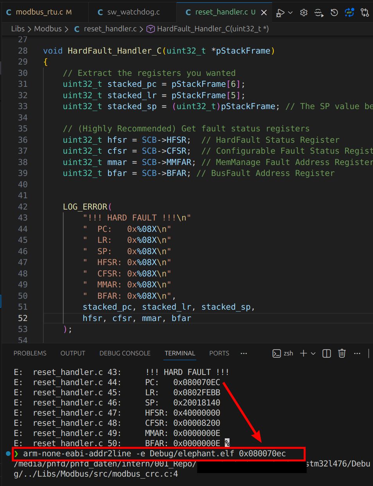Screen dimensions: 373x486
Task: Switch to the PROBLEMS panel tab
Action: click(x=30, y=353)
